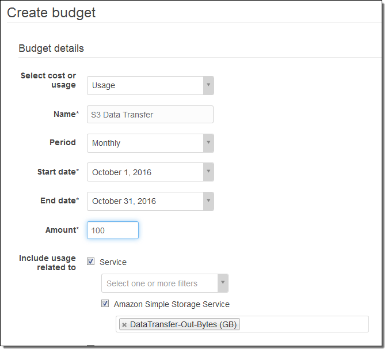Screen dimensions: 388x352
Task: Uncheck the Amazon Simple Storage Service checkbox
Action: click(105, 304)
